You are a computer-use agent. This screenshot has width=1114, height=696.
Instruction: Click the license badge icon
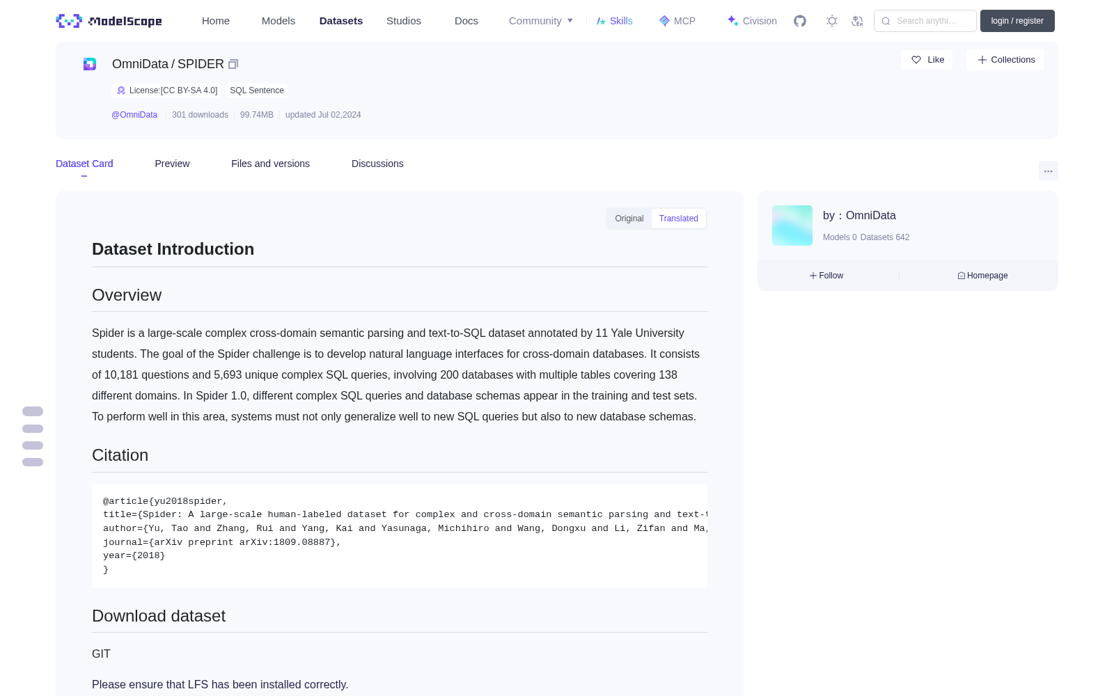pyautogui.click(x=121, y=90)
